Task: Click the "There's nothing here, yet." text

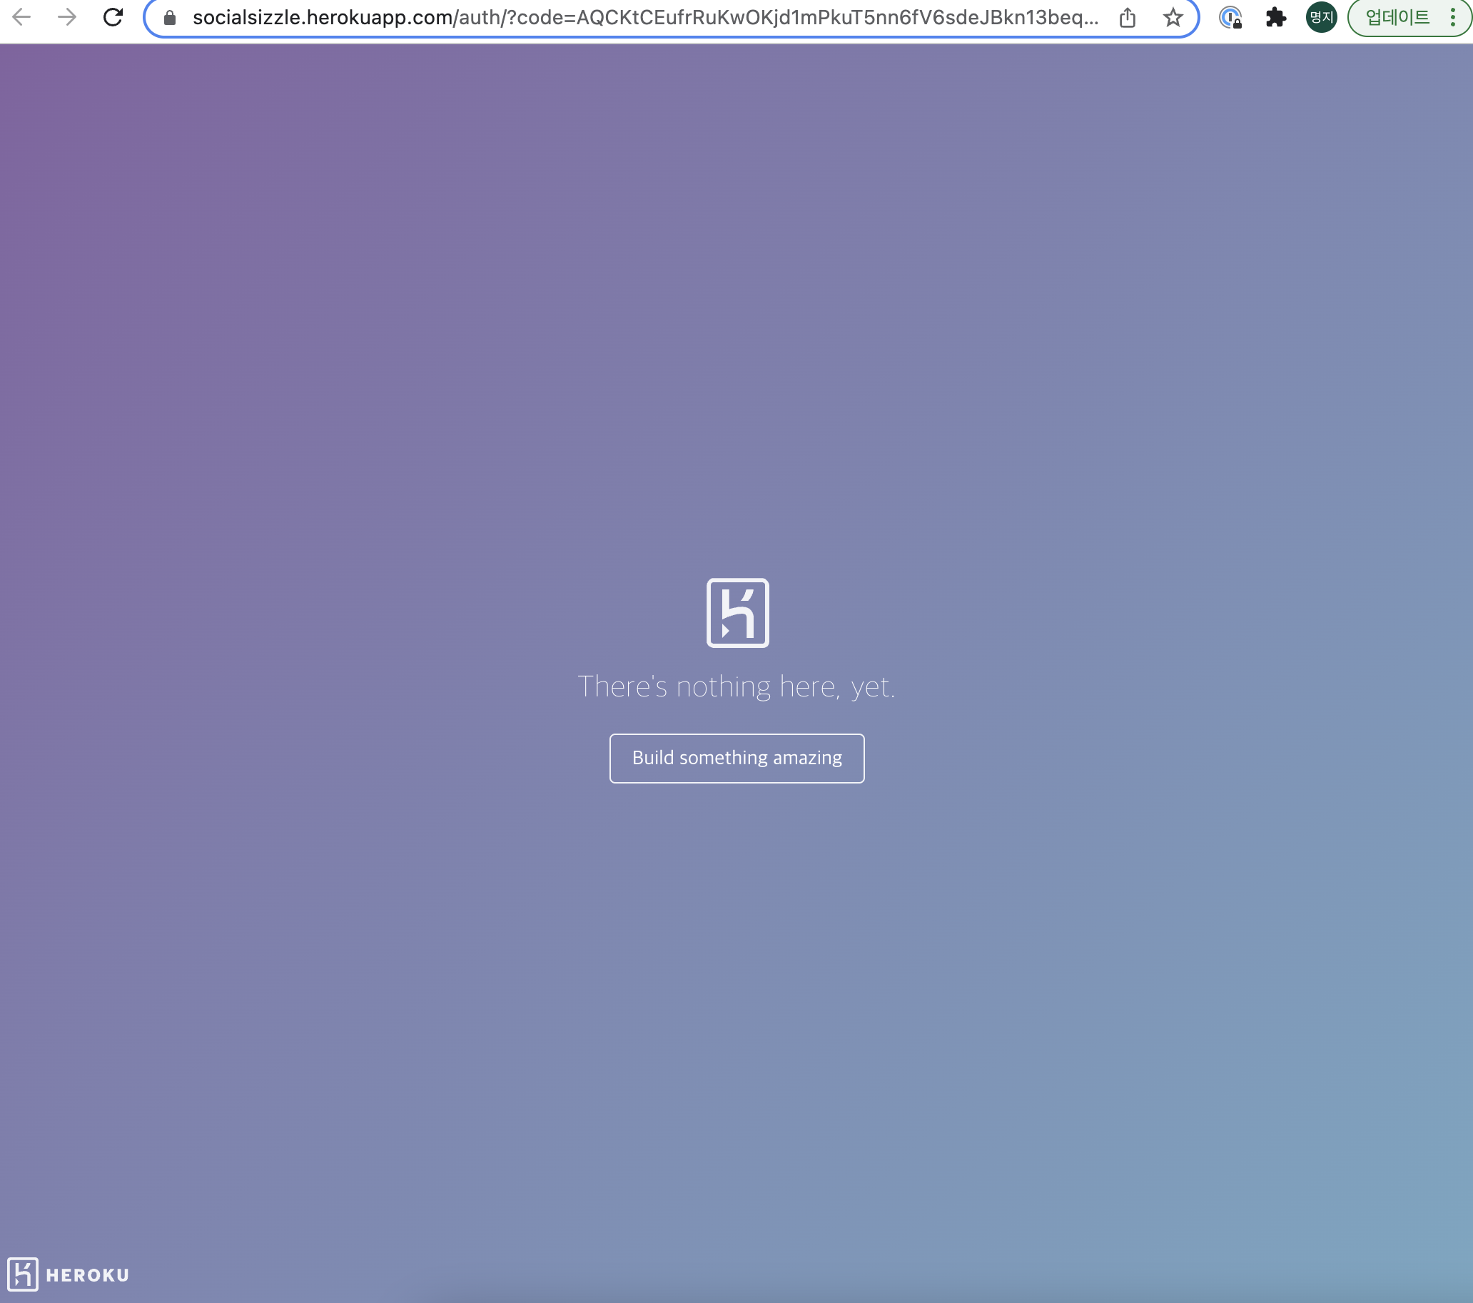Action: tap(736, 686)
